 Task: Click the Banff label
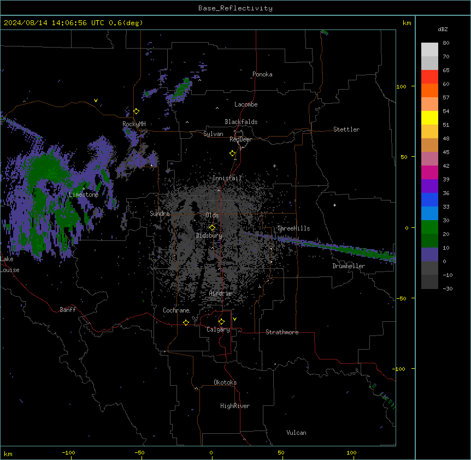click(x=68, y=310)
